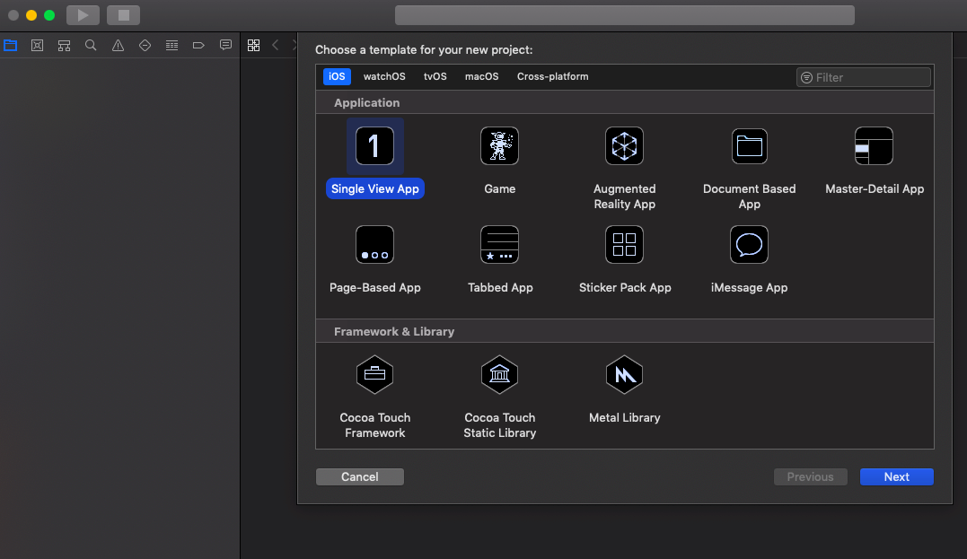Select the Document Based App template

(x=749, y=146)
